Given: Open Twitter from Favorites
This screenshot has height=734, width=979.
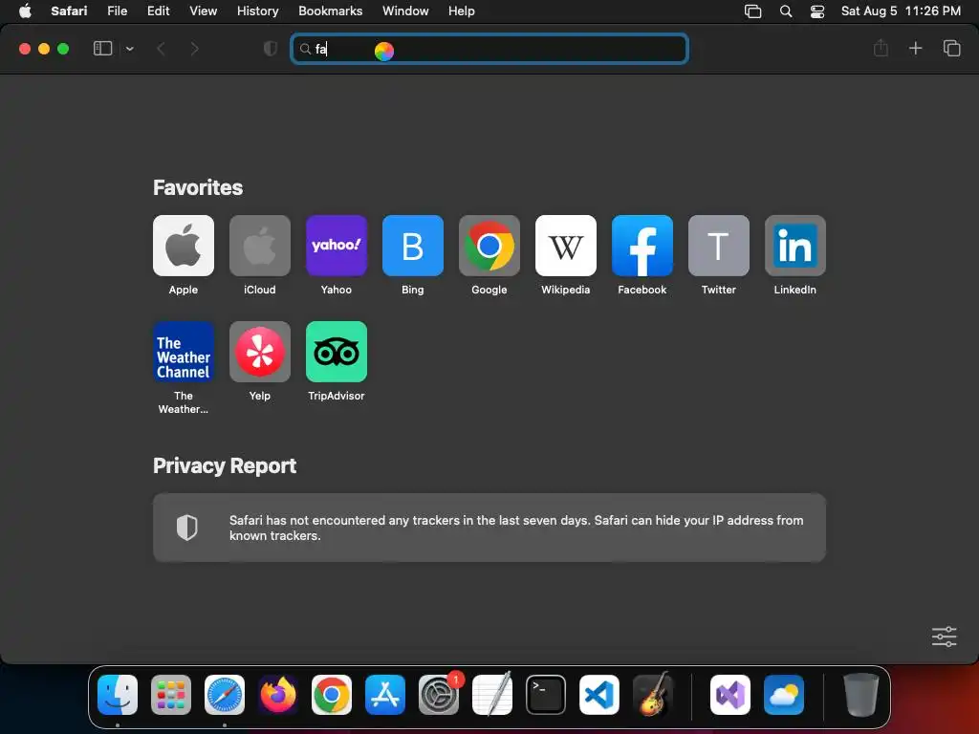Looking at the screenshot, I should coord(719,246).
